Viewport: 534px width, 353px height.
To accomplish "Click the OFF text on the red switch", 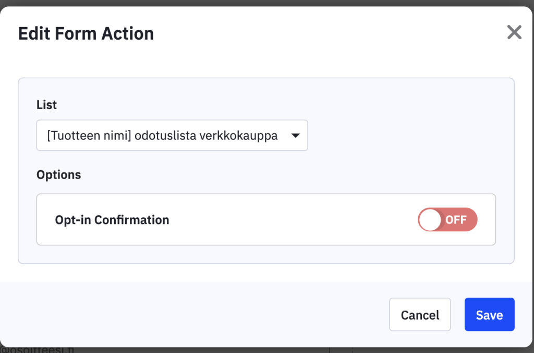I will click(456, 220).
